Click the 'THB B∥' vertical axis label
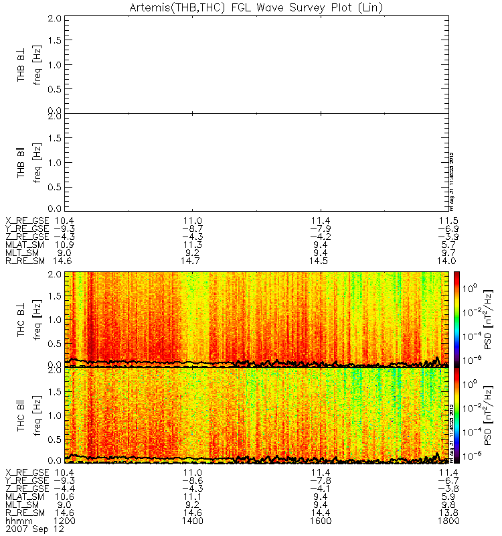 (21, 163)
